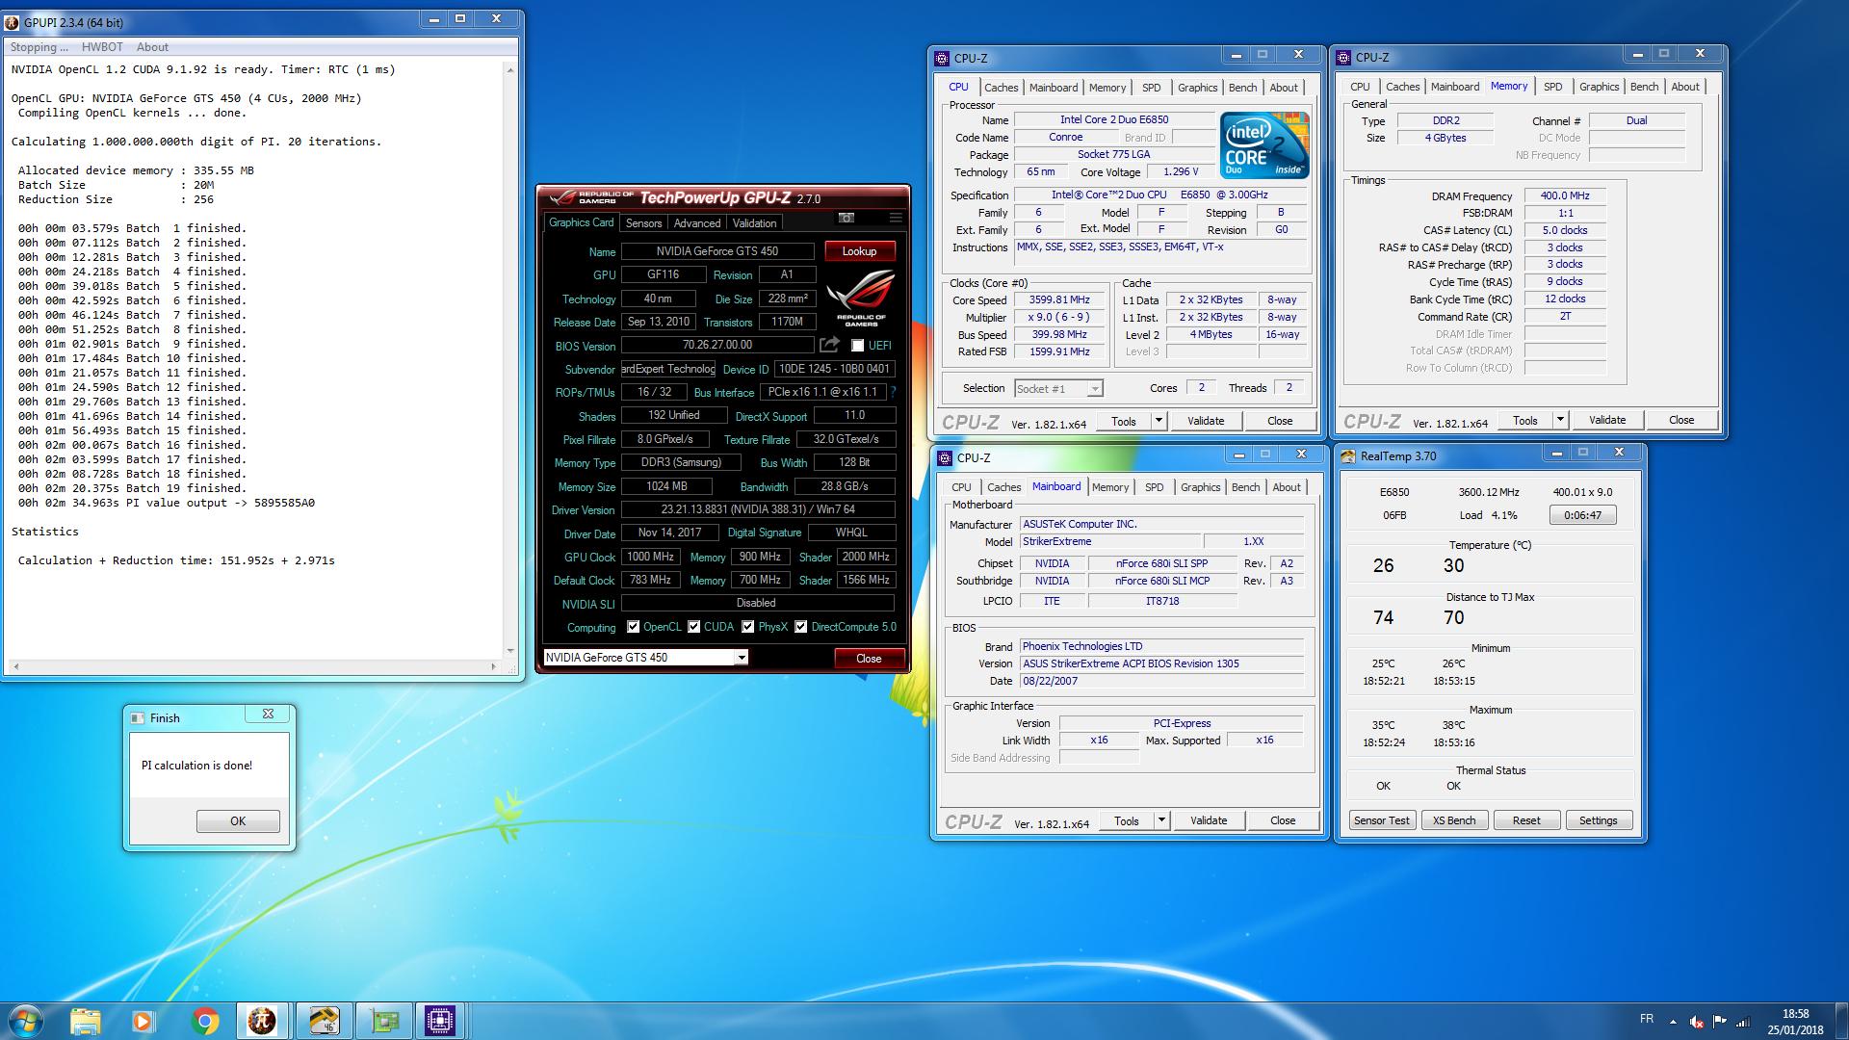This screenshot has height=1040, width=1849.
Task: Click the CPU-Z CPU window title icon
Action: 942,59
